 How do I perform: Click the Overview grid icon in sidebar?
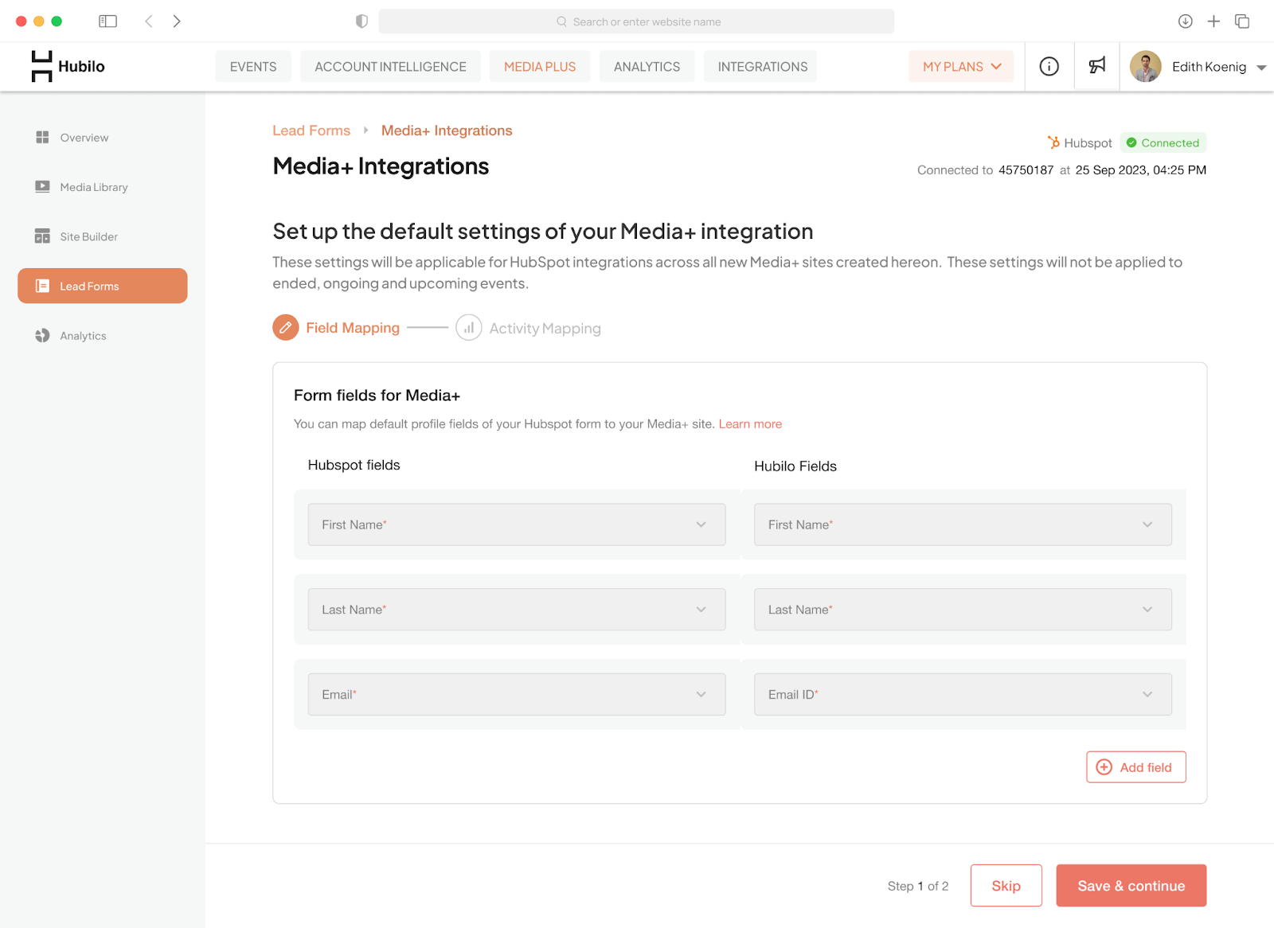tap(42, 138)
